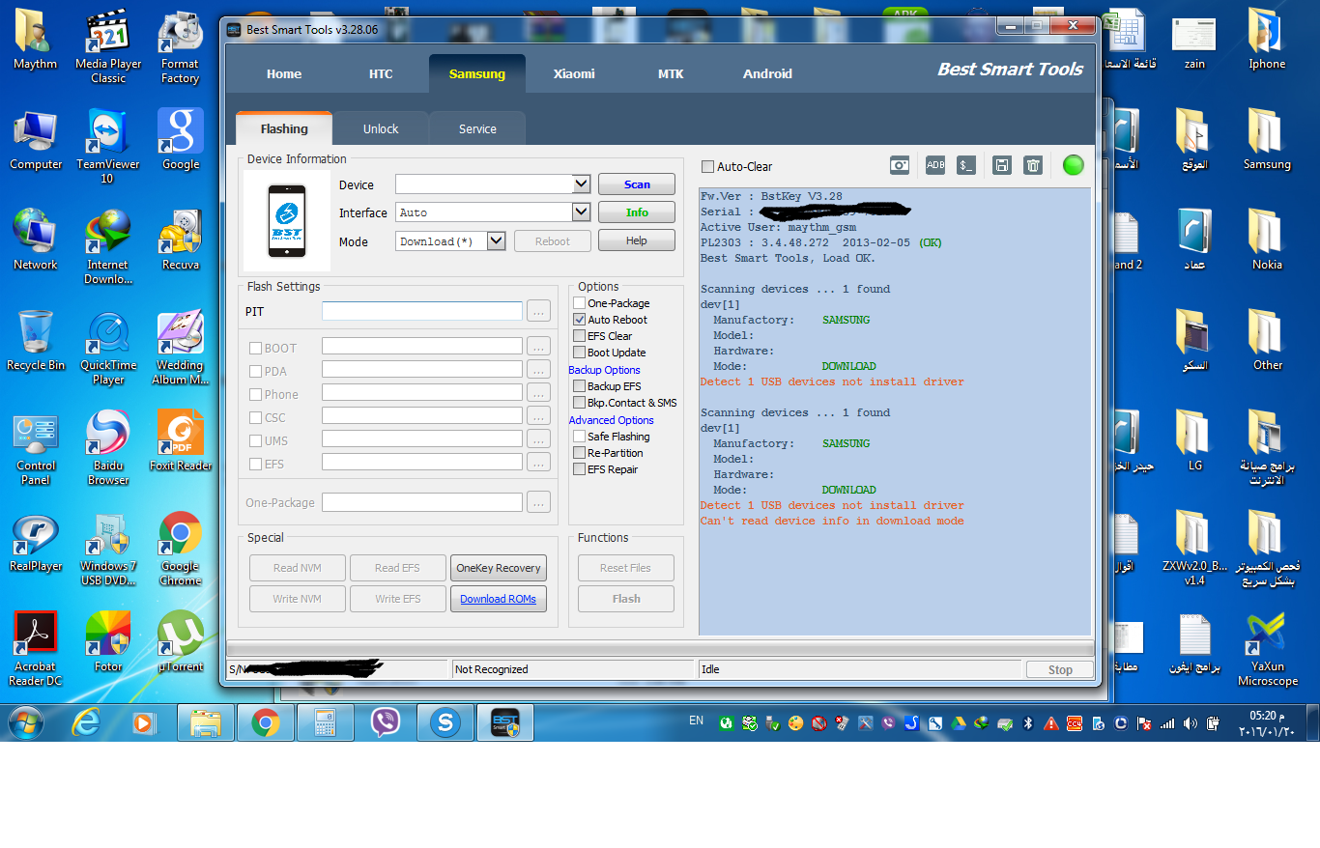Switch to the HTC tab
The height and width of the screenshot is (848, 1320).
pyautogui.click(x=381, y=74)
